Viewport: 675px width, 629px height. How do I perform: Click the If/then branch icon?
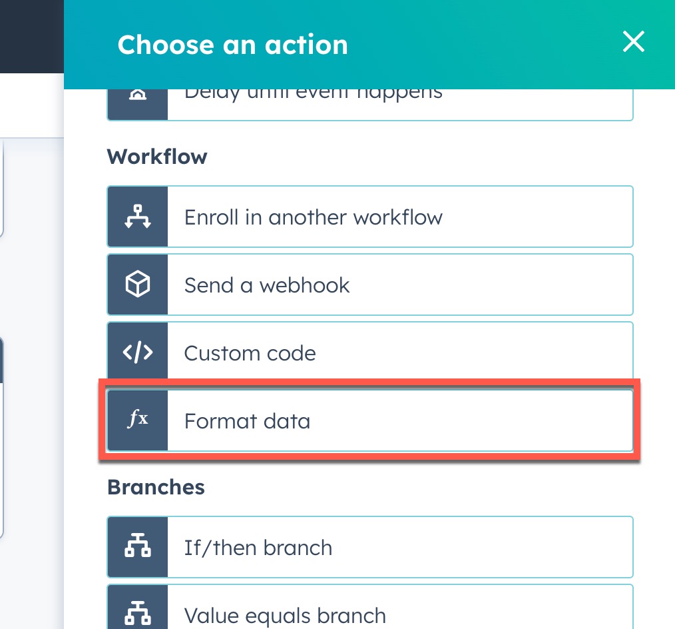tap(137, 547)
